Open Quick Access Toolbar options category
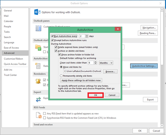Image resolution: width=166 pixels, height=135 pixels. pyautogui.click(x=15, y=64)
